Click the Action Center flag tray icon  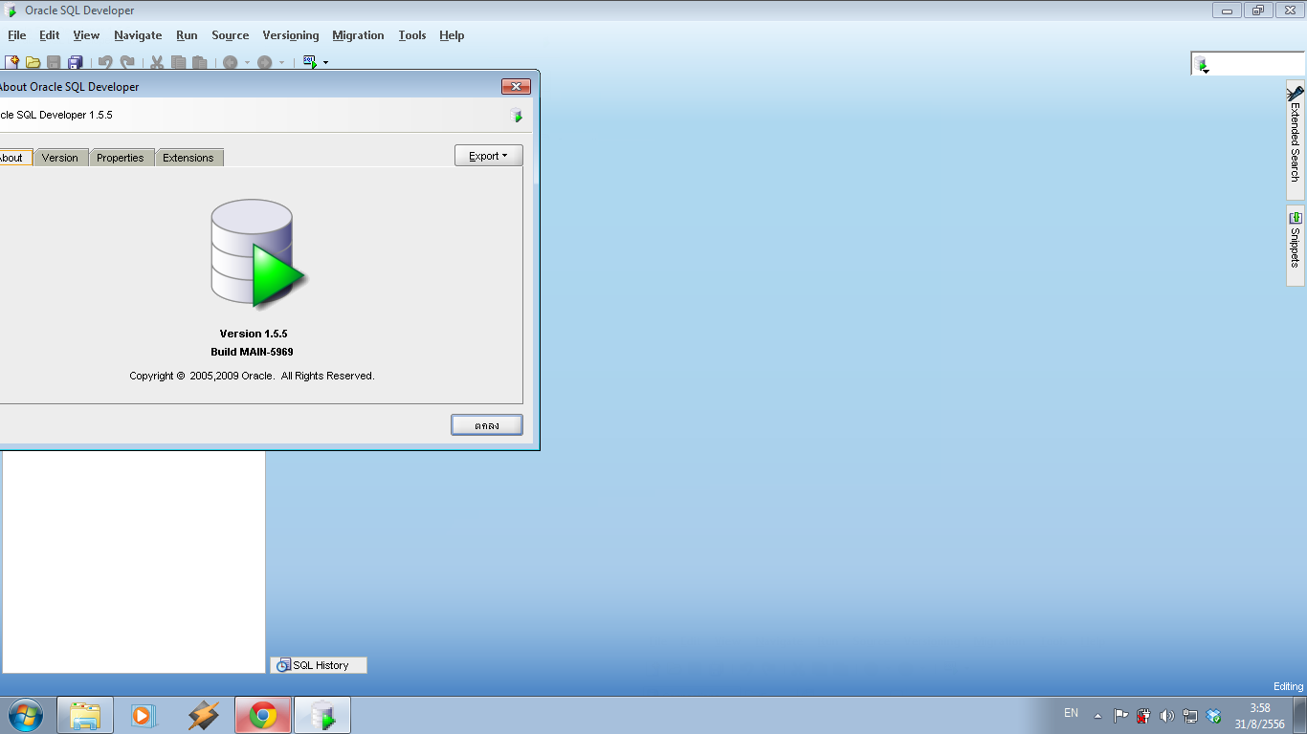point(1120,716)
